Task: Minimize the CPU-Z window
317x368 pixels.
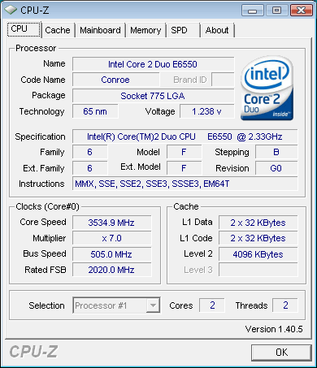Action: (x=252, y=11)
